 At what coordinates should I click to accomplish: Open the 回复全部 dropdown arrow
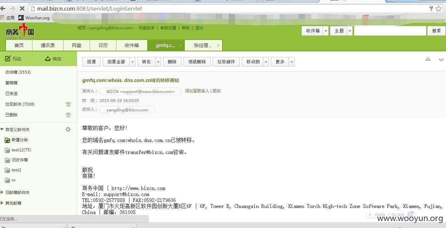point(132,62)
